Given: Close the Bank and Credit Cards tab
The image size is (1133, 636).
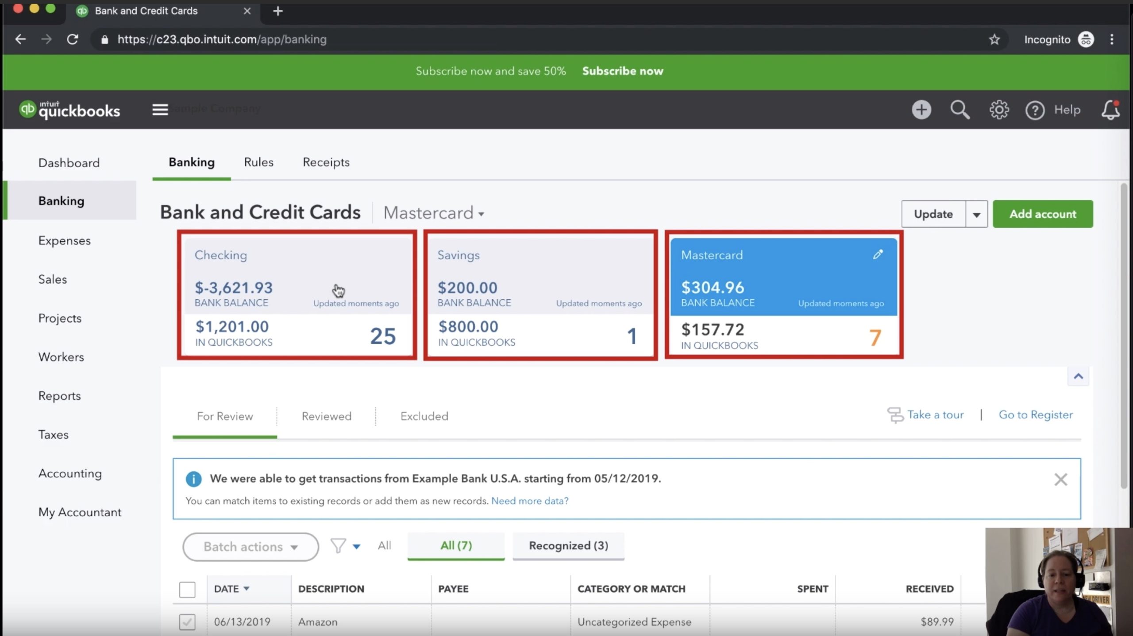Looking at the screenshot, I should tap(247, 11).
